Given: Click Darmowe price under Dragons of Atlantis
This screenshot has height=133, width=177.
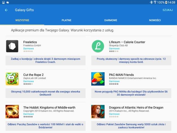Looking at the screenshot, I should pyautogui.click(x=114, y=114).
